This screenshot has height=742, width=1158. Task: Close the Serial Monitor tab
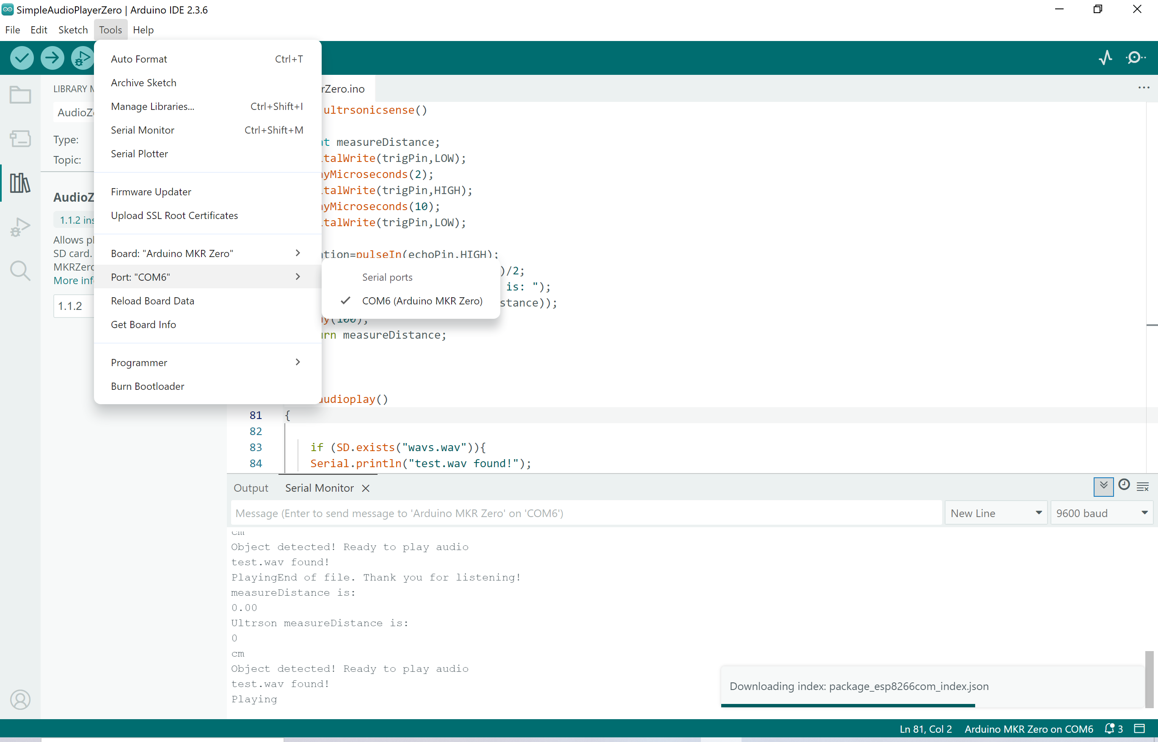click(366, 488)
